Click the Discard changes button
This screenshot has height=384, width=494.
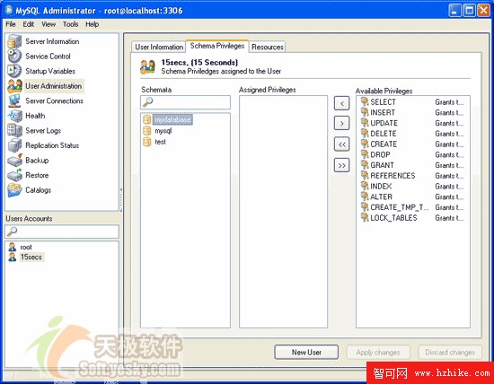[450, 353]
